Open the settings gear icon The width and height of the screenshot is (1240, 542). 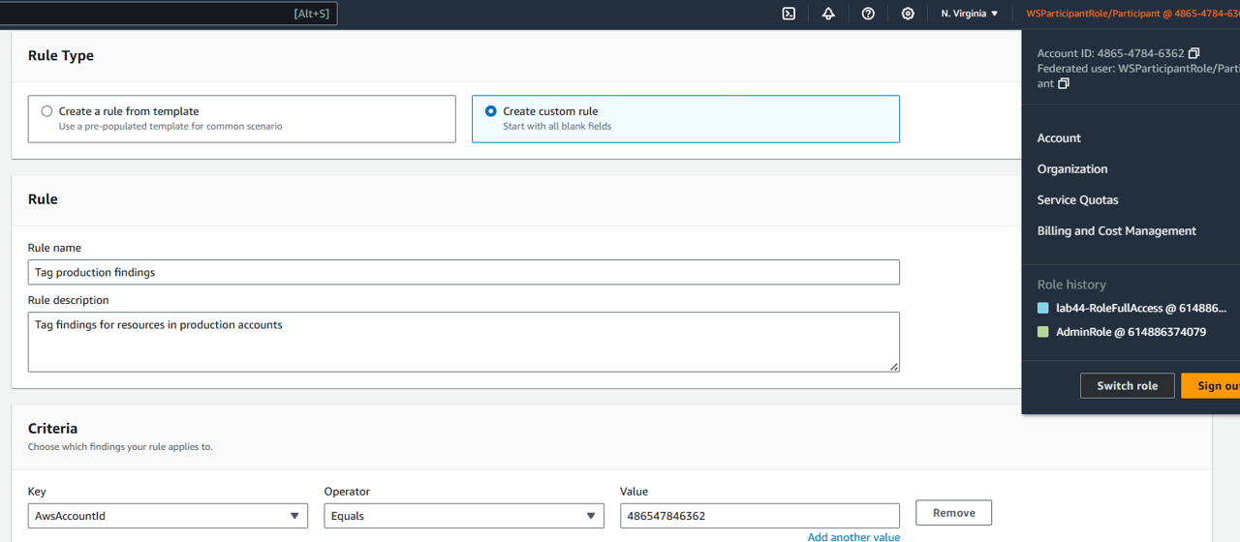pyautogui.click(x=908, y=14)
